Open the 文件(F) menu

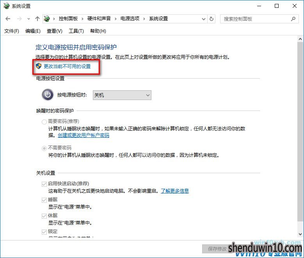pyautogui.click(x=12, y=31)
